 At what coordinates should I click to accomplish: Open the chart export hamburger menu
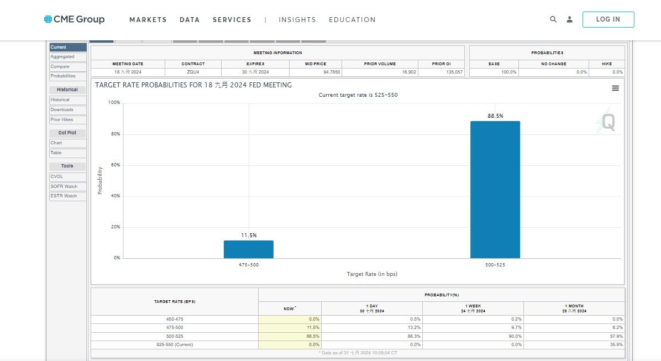[x=615, y=87]
